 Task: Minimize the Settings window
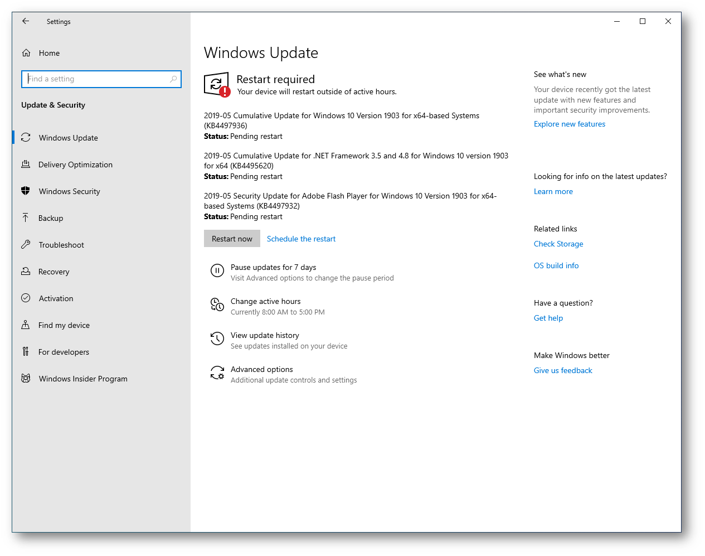pos(617,21)
